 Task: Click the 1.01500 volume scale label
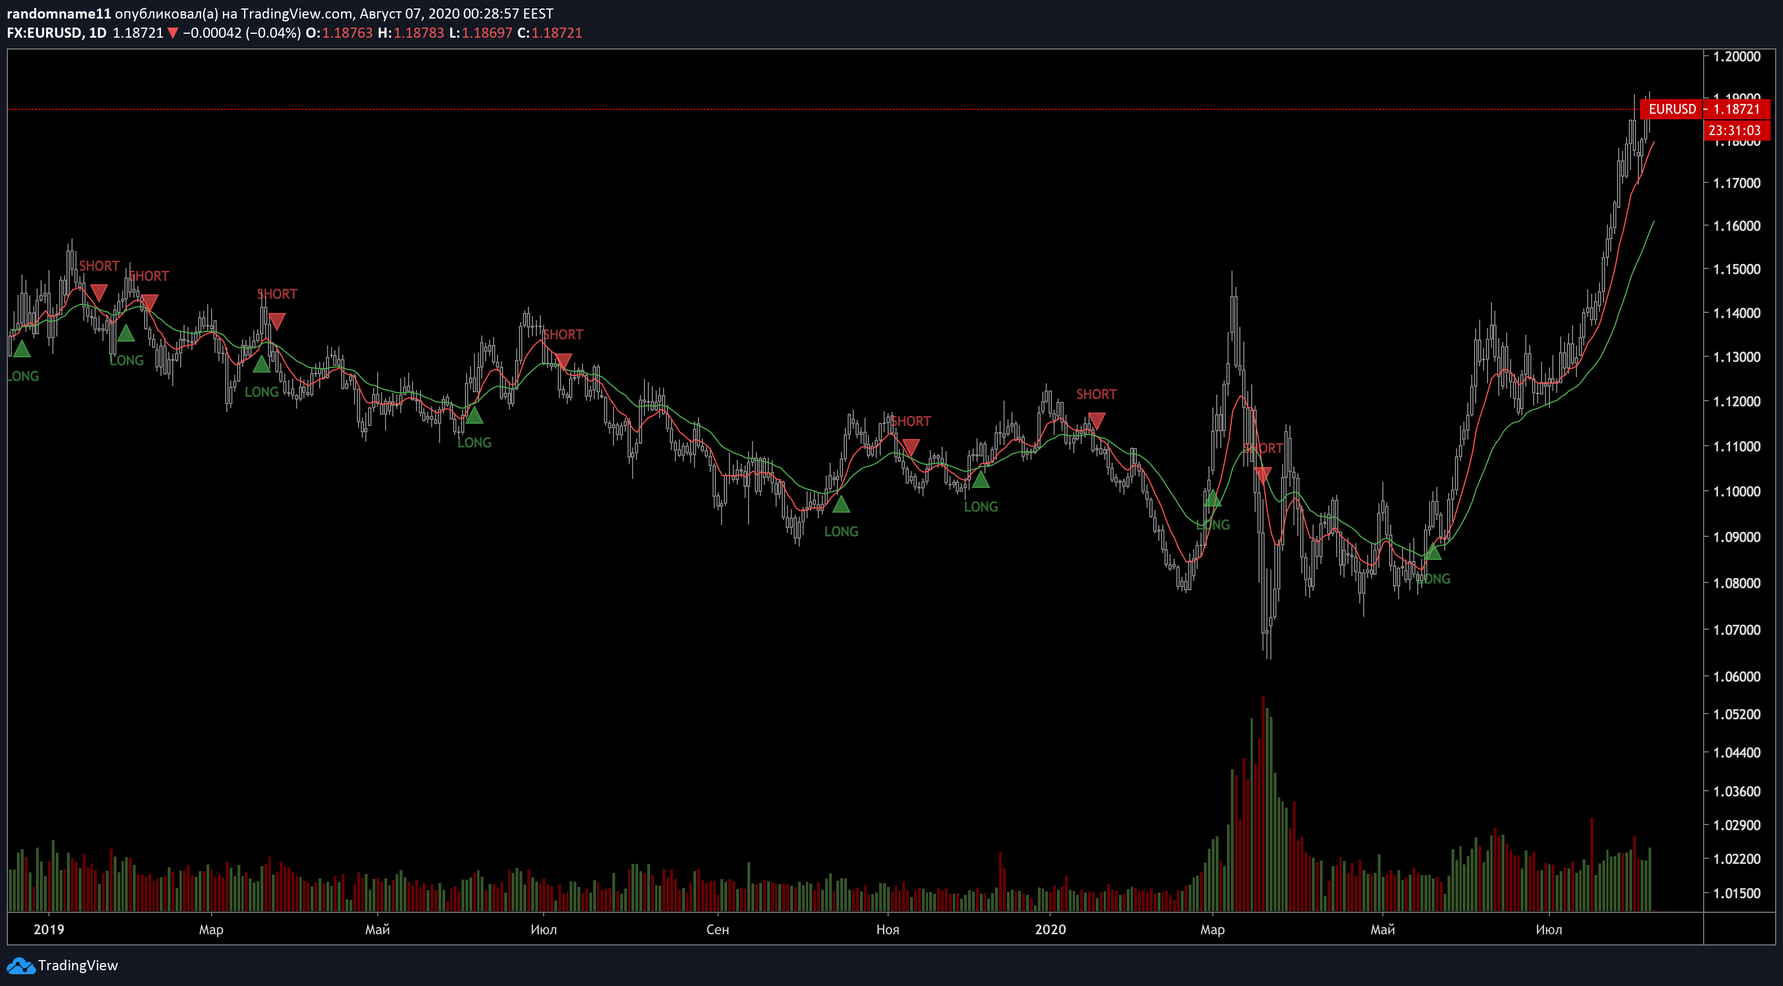(1737, 893)
